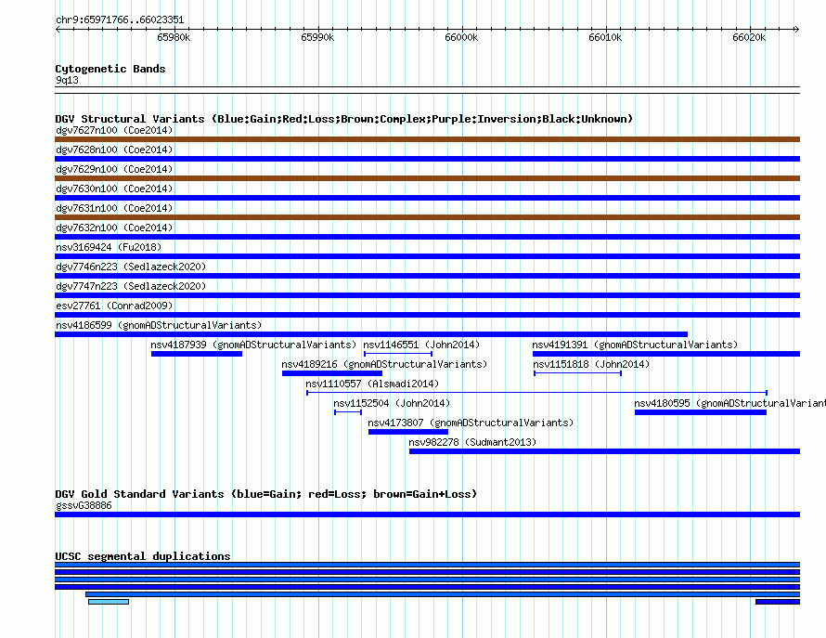Select the dgv7628n100 (Coe2014) label
The height and width of the screenshot is (638, 826).
coord(114,150)
